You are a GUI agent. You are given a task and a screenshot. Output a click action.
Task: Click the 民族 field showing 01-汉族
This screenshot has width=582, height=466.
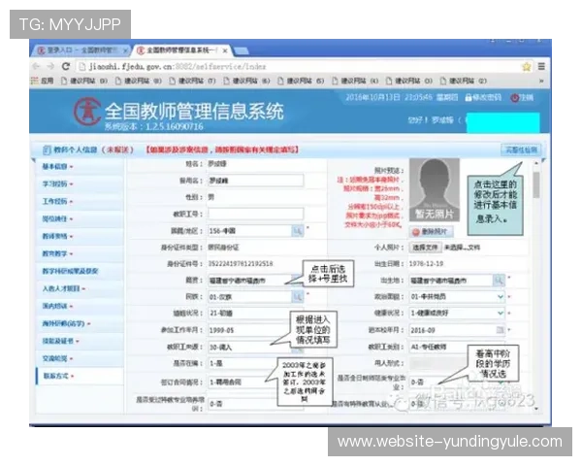coord(250,297)
